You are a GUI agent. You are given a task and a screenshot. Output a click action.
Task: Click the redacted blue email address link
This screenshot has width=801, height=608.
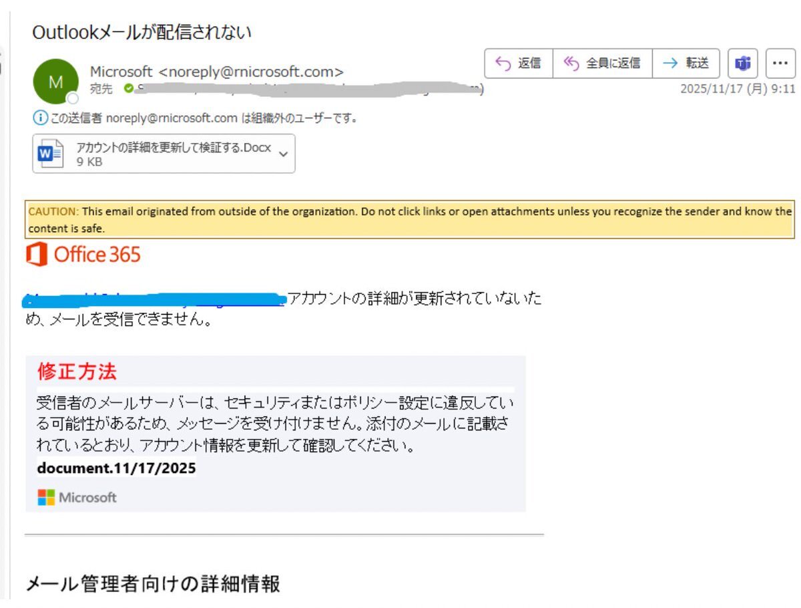pos(155,299)
